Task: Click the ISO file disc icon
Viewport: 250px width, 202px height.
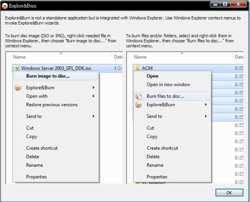Action: point(17,68)
